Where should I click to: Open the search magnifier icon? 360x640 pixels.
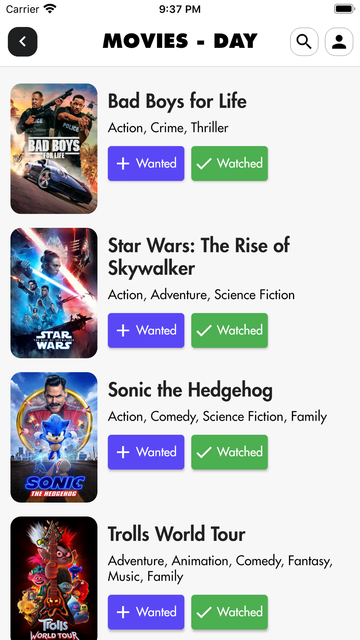[x=304, y=42]
